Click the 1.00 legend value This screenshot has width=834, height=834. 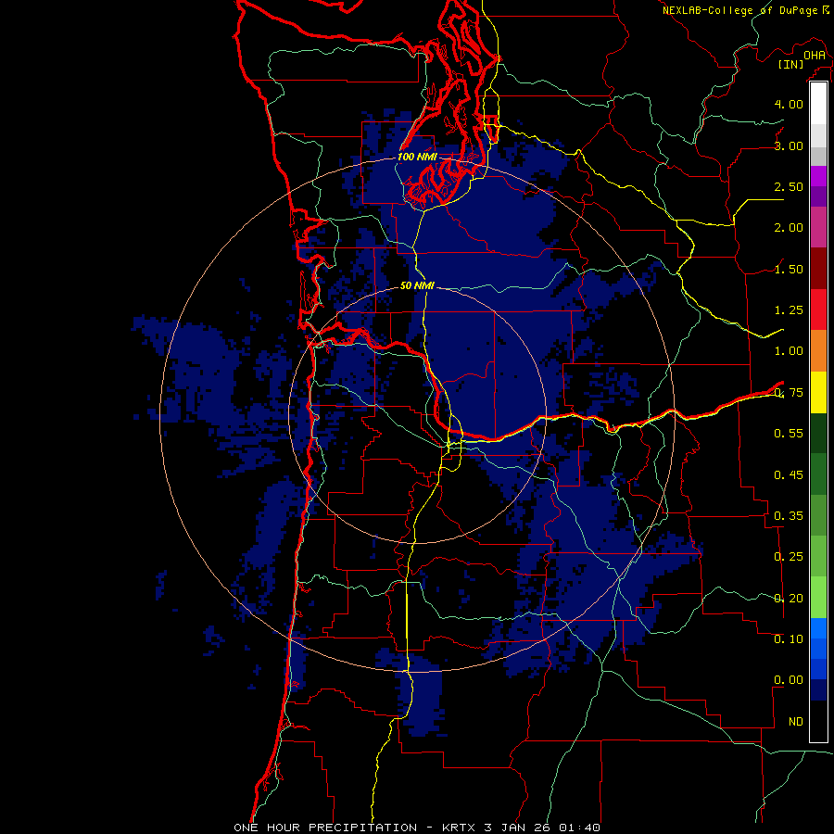point(789,351)
